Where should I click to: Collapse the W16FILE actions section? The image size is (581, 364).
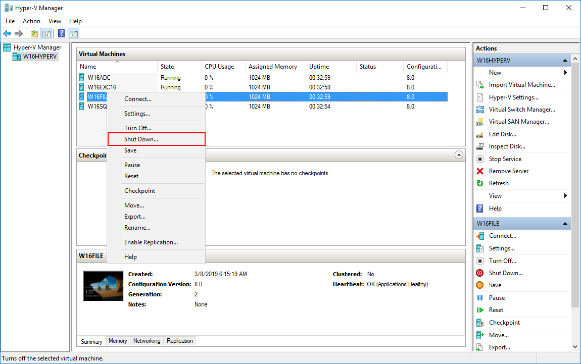566,224
